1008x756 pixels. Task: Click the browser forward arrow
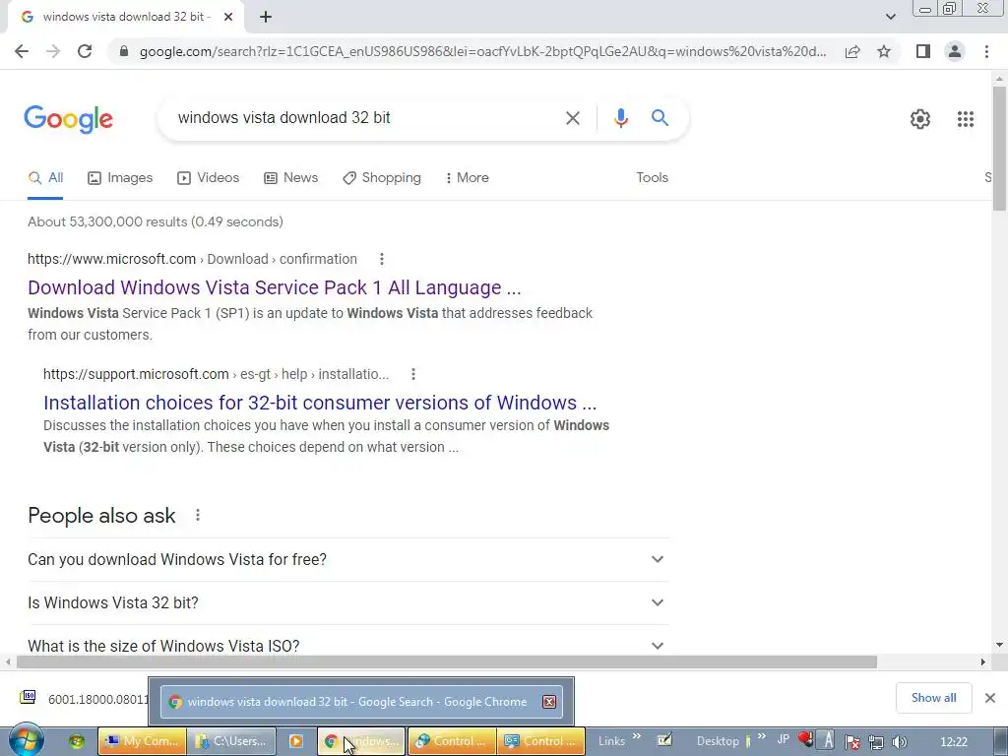53,51
